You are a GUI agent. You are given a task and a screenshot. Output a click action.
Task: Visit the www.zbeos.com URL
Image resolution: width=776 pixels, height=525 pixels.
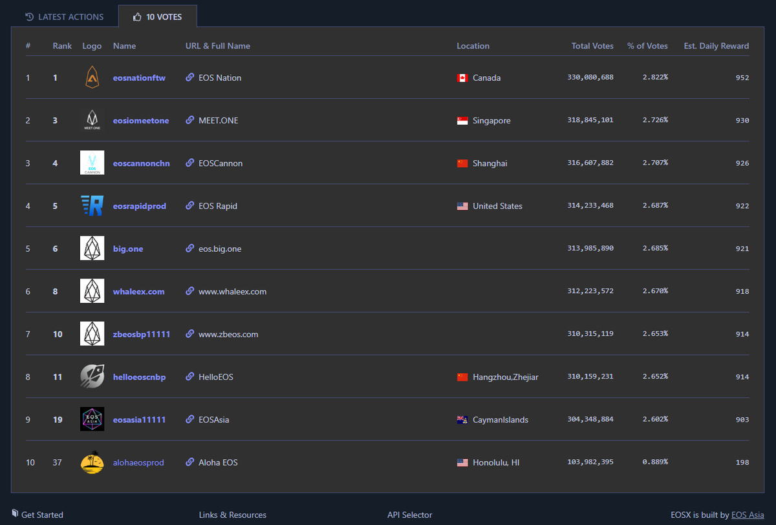228,334
